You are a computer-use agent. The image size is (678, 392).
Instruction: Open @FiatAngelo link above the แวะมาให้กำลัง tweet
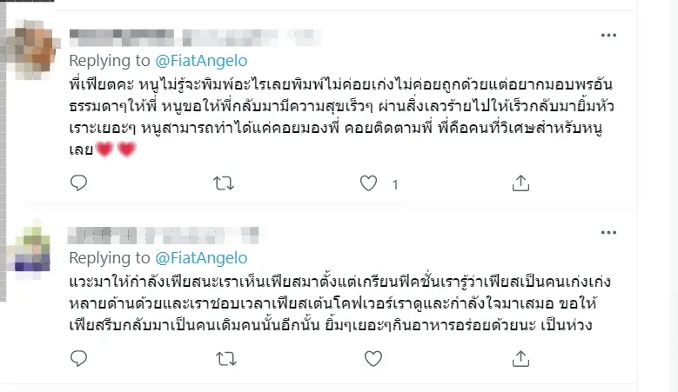point(200,258)
